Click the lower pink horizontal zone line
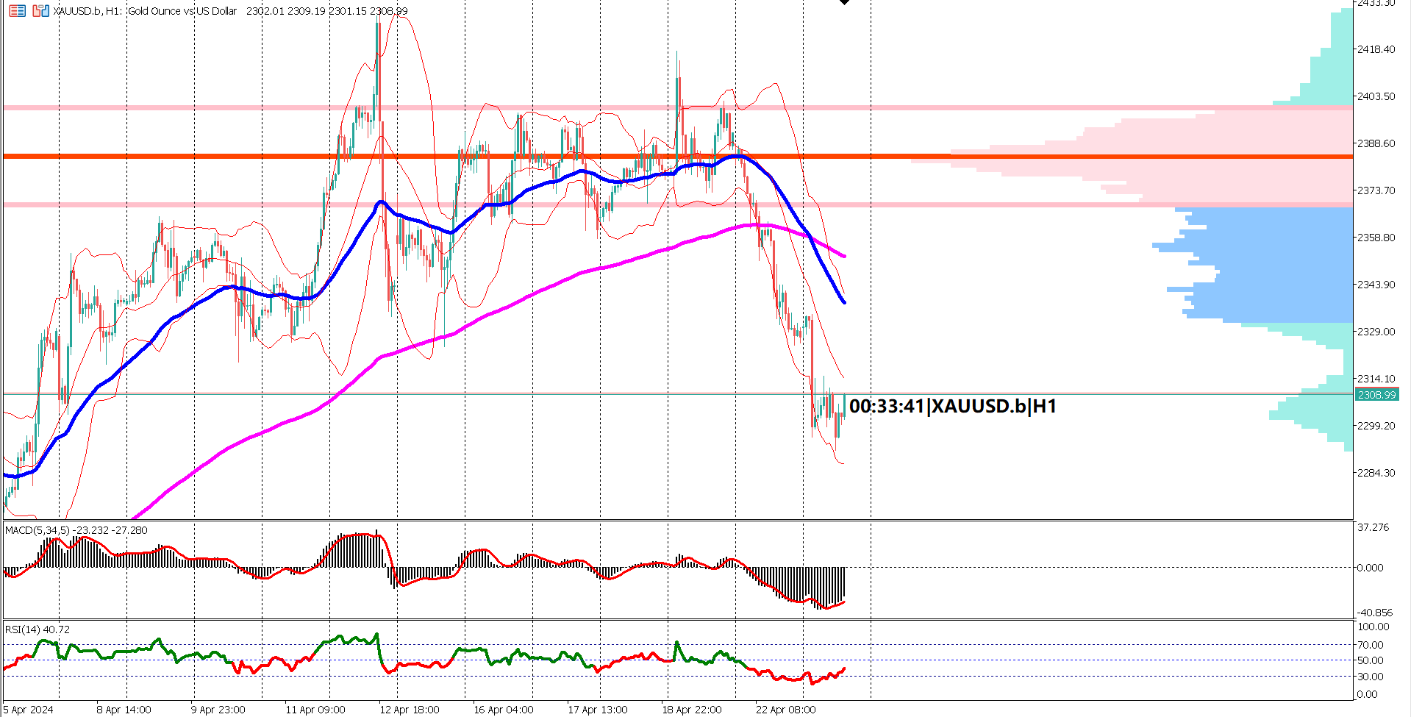 221,204
